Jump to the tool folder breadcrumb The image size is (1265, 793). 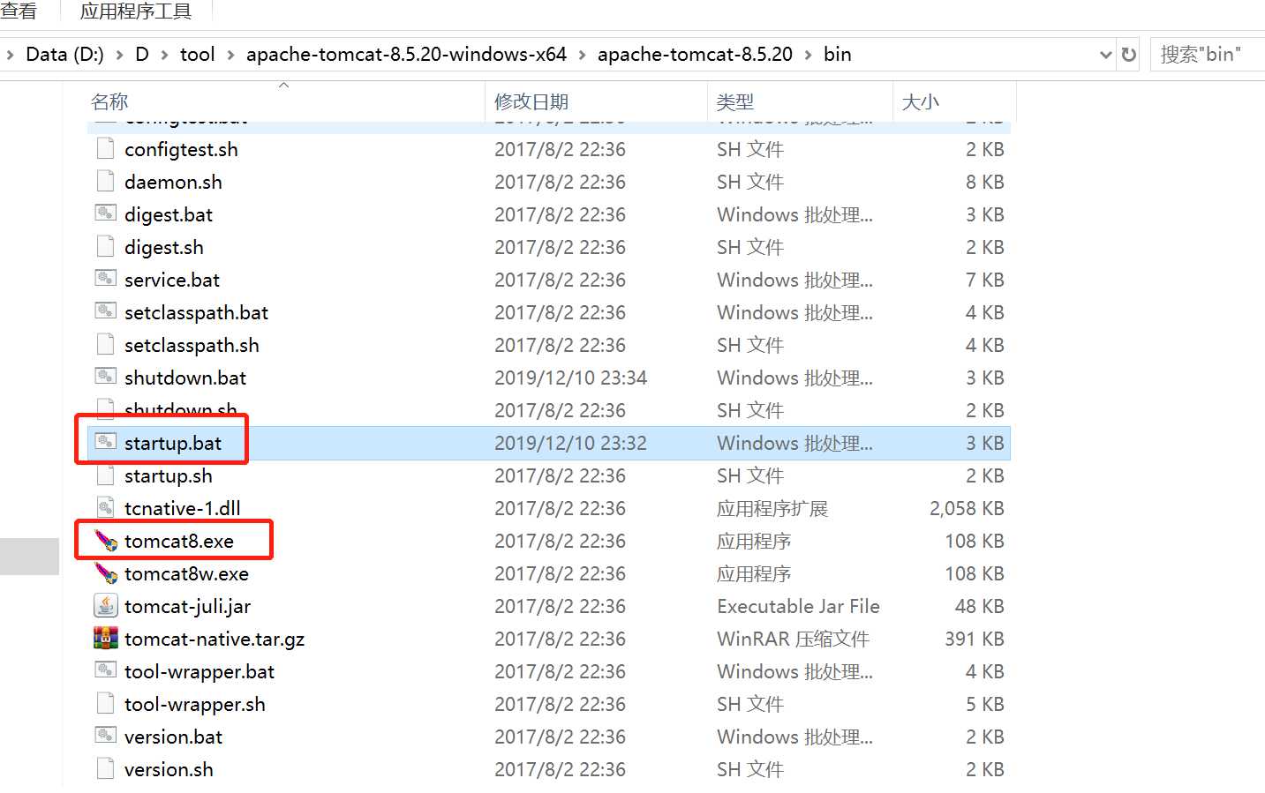click(198, 55)
